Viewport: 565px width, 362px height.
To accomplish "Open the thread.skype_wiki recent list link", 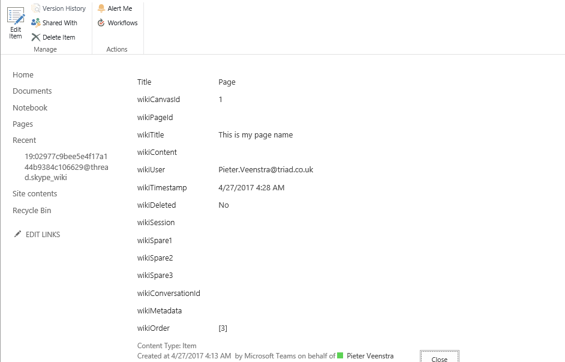I will click(67, 167).
